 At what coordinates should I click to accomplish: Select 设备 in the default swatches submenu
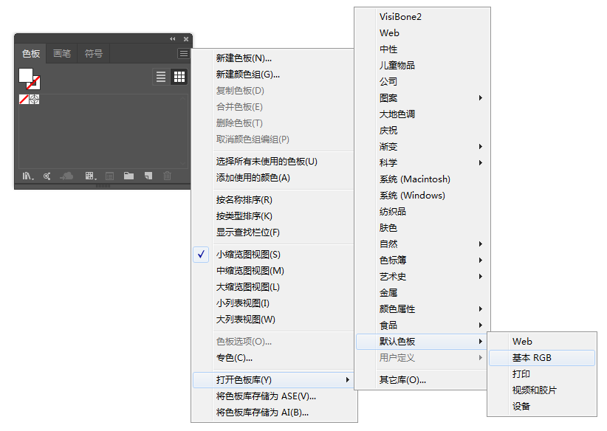tap(542, 407)
